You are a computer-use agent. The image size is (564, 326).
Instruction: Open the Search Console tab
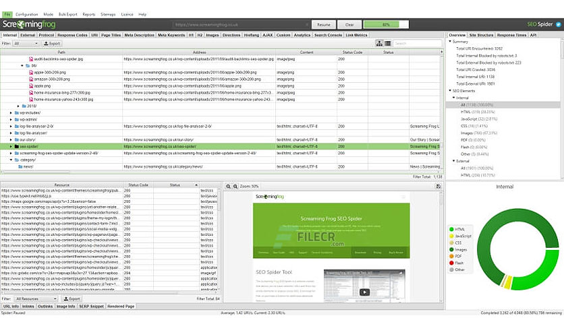pyautogui.click(x=328, y=35)
